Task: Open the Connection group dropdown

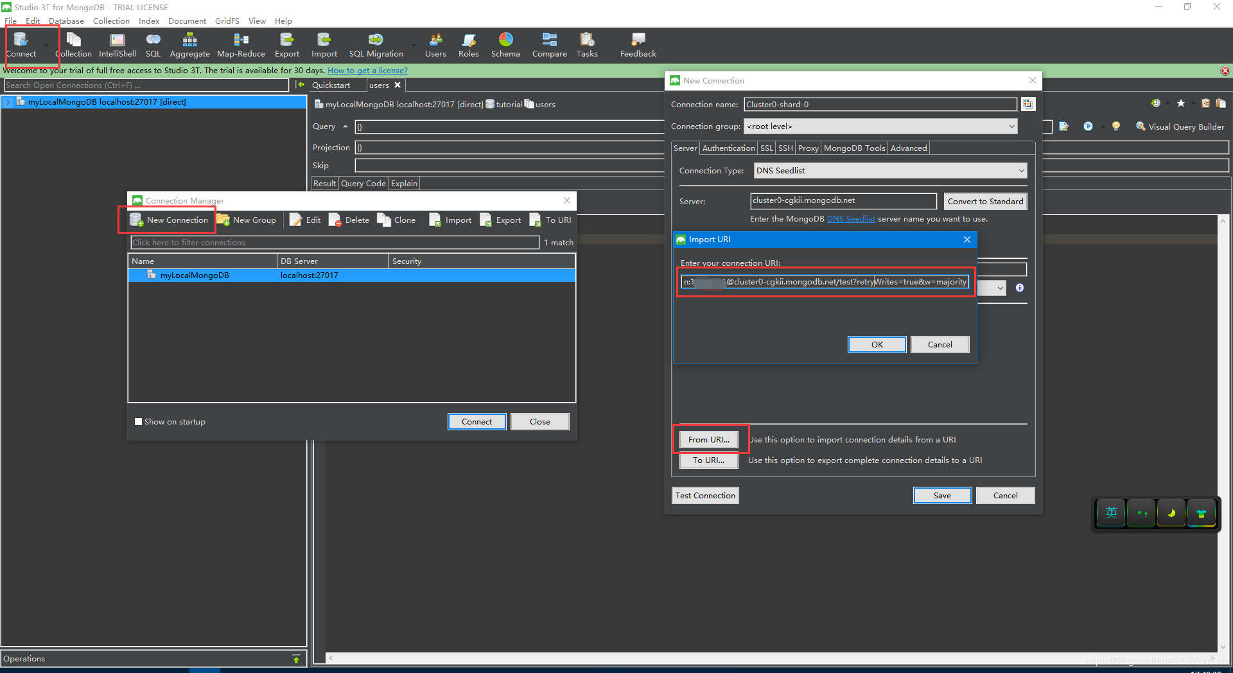Action: 880,127
